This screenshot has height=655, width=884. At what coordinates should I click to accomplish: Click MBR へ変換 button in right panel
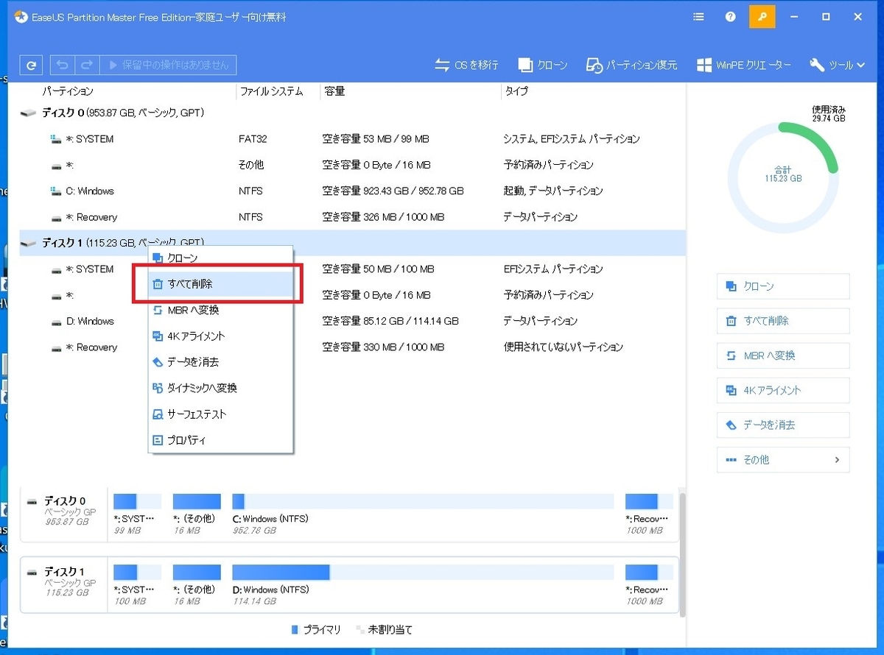783,355
